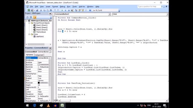Click the Type a question for help box
193x108 pixels.
(149, 7)
